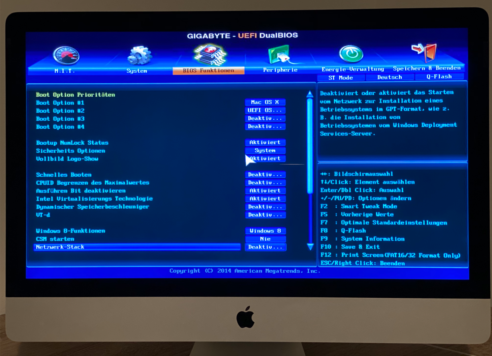Select the CSM starten label
The image size is (492, 356).
click(x=55, y=239)
